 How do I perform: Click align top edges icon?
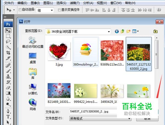click(87, 10)
